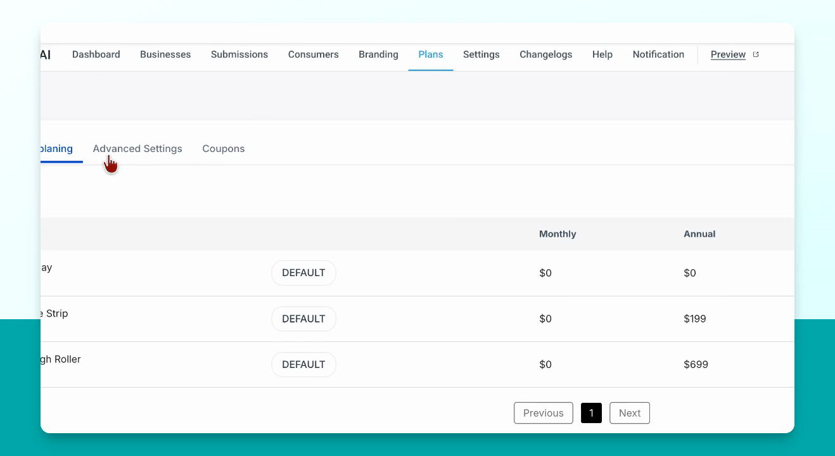The image size is (835, 456).
Task: Select the partially visible planing tab
Action: point(56,149)
